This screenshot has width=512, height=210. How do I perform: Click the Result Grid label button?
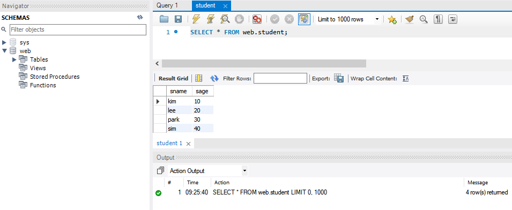[x=173, y=78]
